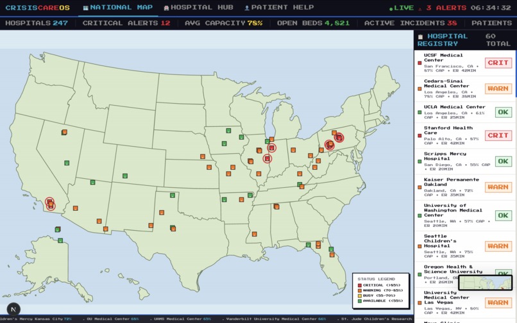Click the orange status square for Cedars-Sinai

tap(420, 88)
